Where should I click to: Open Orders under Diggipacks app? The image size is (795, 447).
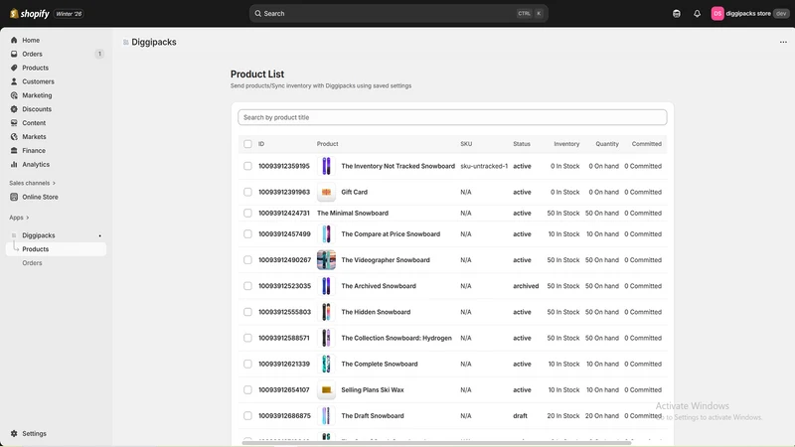56,263
